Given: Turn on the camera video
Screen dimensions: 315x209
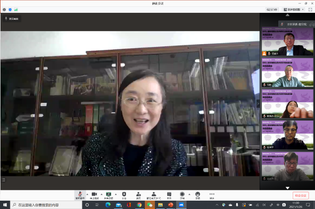Looking at the screenshot, I should pyautogui.click(x=94, y=194).
